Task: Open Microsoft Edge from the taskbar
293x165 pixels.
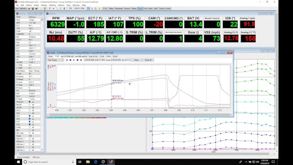Action: [x=96, y=162]
